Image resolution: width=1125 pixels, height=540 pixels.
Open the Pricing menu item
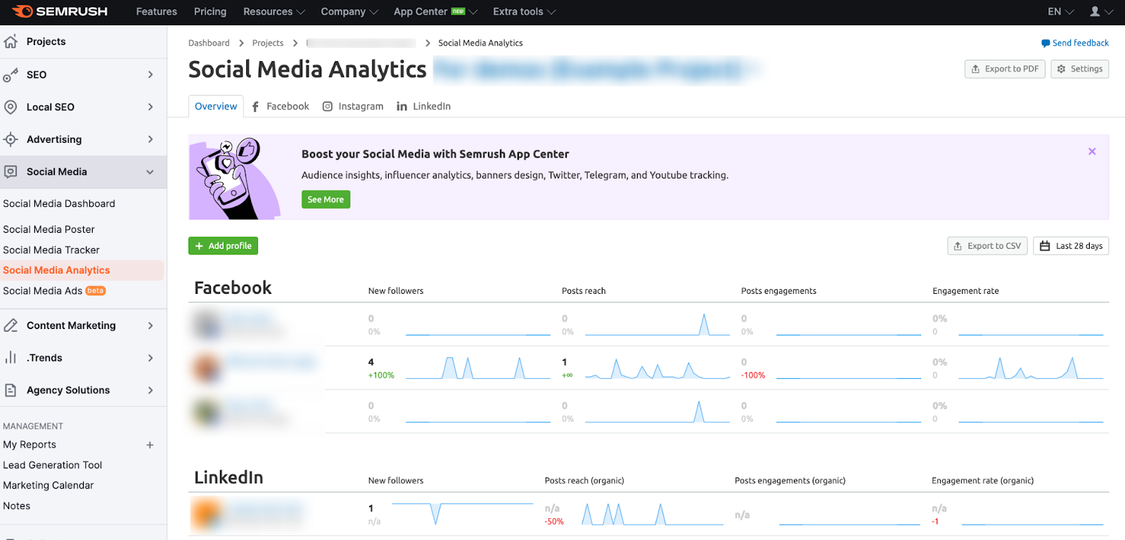point(210,11)
